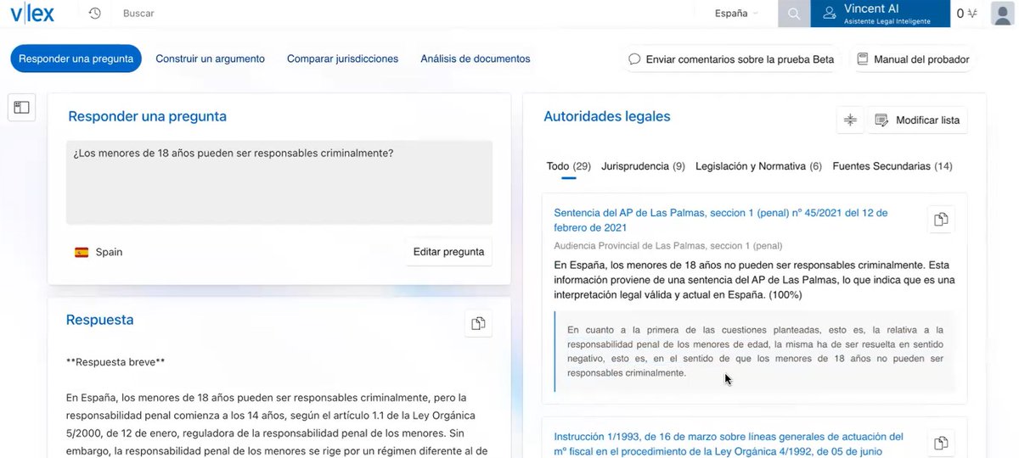
Task: Open the España jurisdiction dropdown
Action: (736, 14)
